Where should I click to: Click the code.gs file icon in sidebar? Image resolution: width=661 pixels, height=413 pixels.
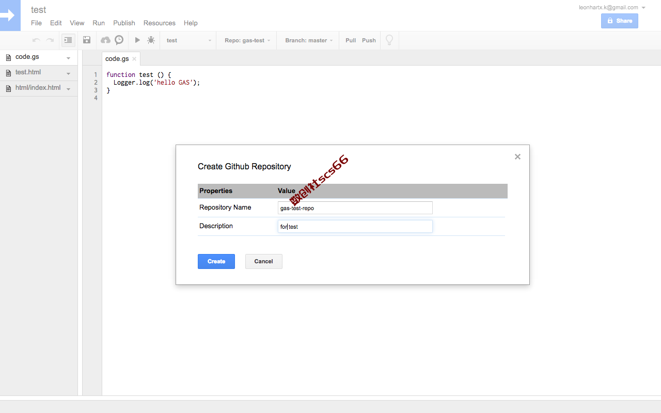tap(8, 57)
